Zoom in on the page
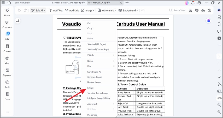The width and height of the screenshot is (223, 118). pyautogui.click(x=219, y=105)
